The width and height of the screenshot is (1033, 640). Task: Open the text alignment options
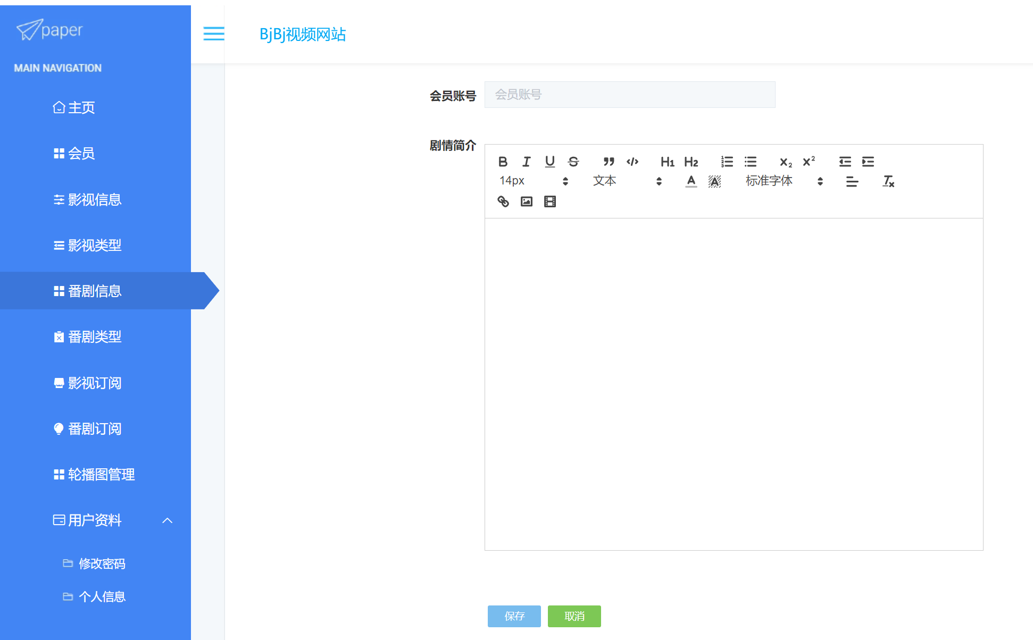tap(852, 181)
